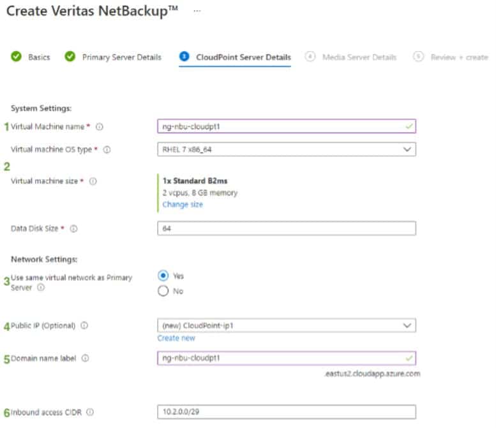The width and height of the screenshot is (496, 428).
Task: Click the green checkmark beside Basics
Action: point(16,57)
